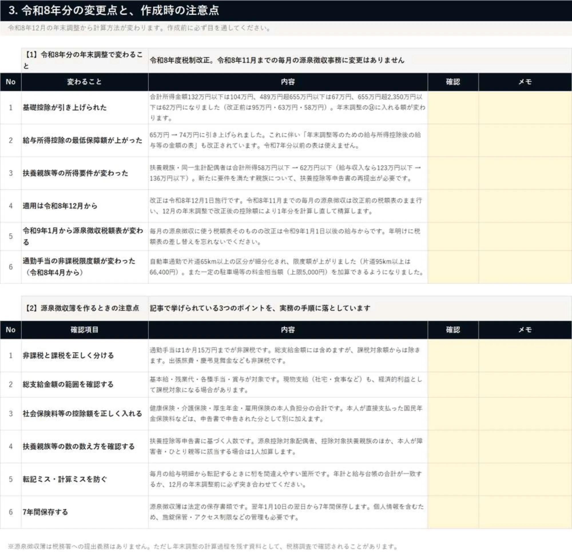
Task: Select the cell '転記ミス・計算ミスを防ぐ'
Action: [85, 479]
